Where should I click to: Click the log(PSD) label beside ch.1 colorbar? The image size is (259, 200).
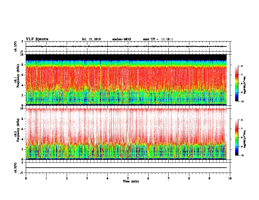pyautogui.click(x=245, y=85)
